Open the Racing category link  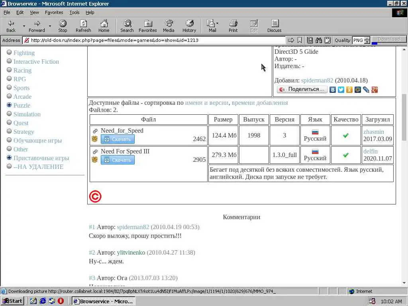pyautogui.click(x=22, y=70)
